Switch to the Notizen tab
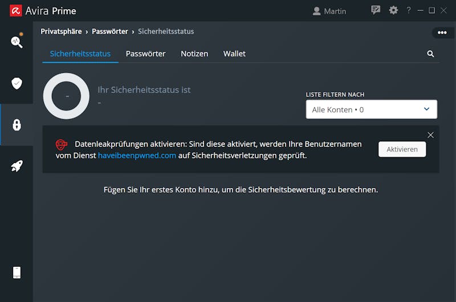 194,54
